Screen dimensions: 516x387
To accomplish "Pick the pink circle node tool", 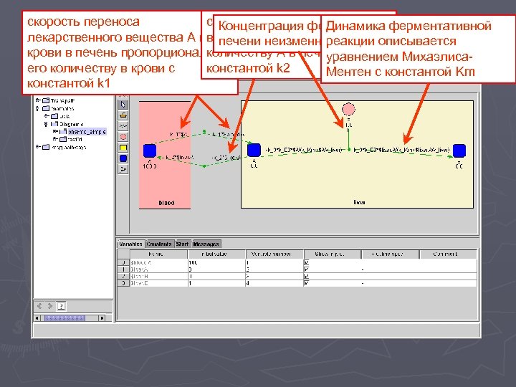I will point(123,137).
